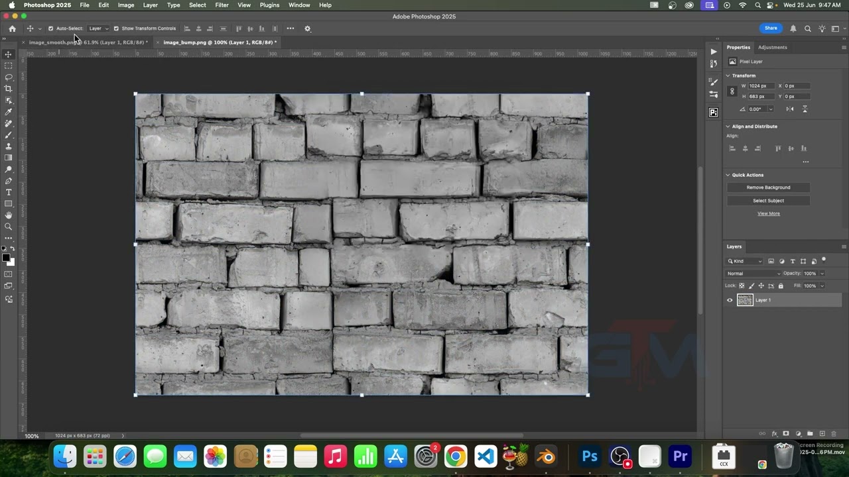Click the foreground color swatch

(6, 258)
